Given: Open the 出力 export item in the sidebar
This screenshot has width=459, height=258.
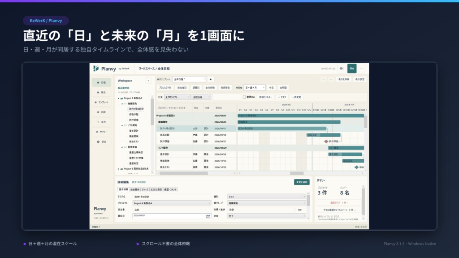Looking at the screenshot, I should click(101, 122).
